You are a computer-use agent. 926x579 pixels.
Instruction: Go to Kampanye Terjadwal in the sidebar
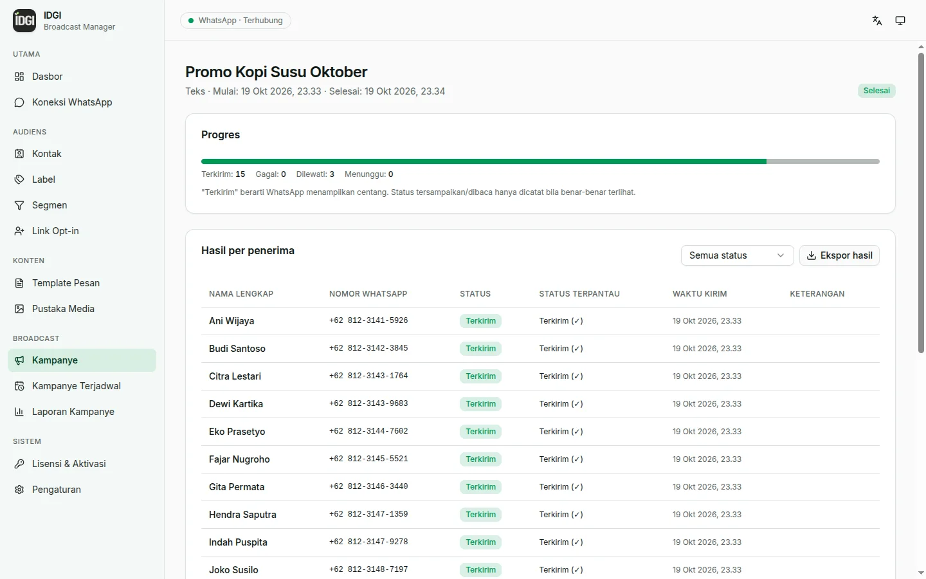pos(82,386)
